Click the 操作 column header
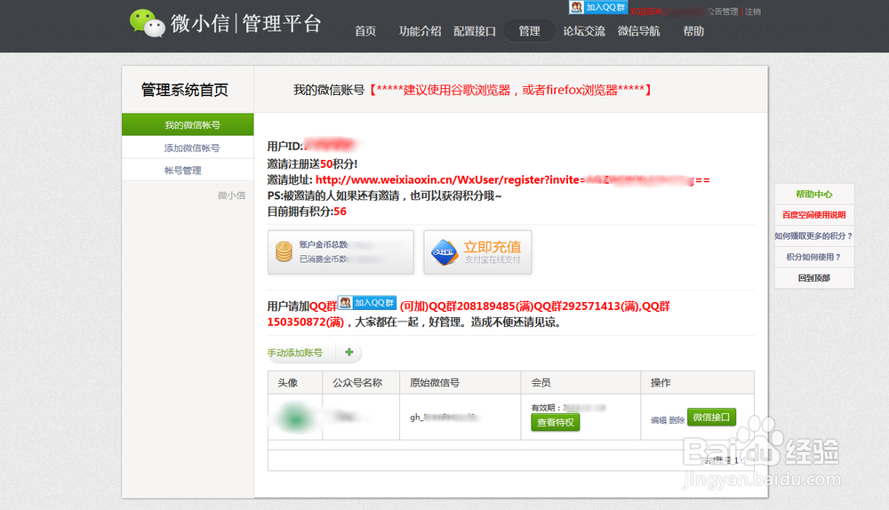The height and width of the screenshot is (510, 889). (661, 382)
